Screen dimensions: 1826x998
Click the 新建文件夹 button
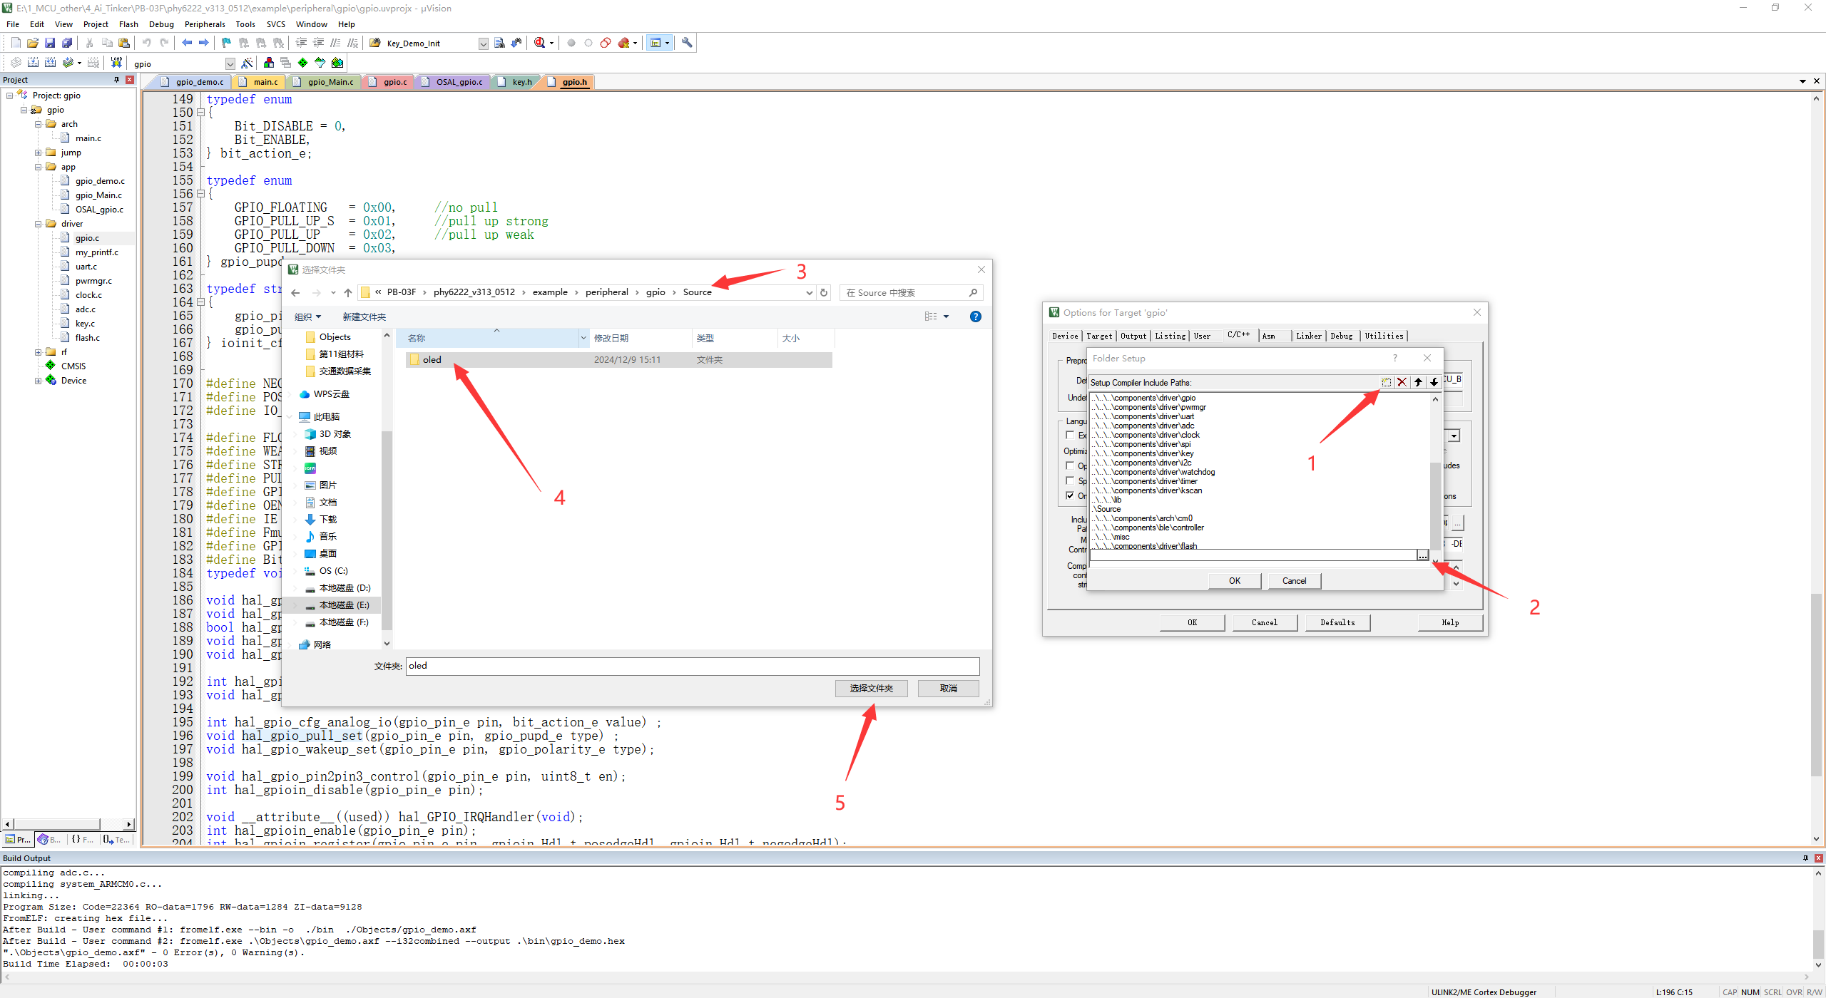click(x=364, y=317)
